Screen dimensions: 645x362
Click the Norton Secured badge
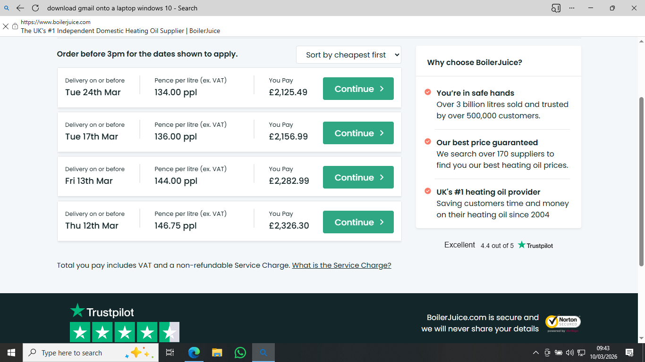pos(563,323)
